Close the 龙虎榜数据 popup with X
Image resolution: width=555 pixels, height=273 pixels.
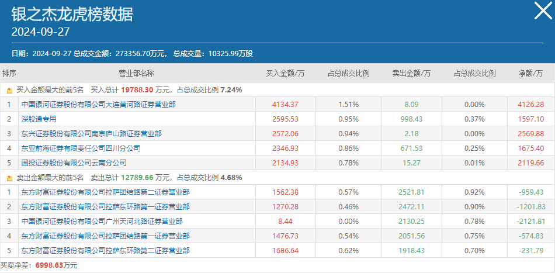point(543,11)
